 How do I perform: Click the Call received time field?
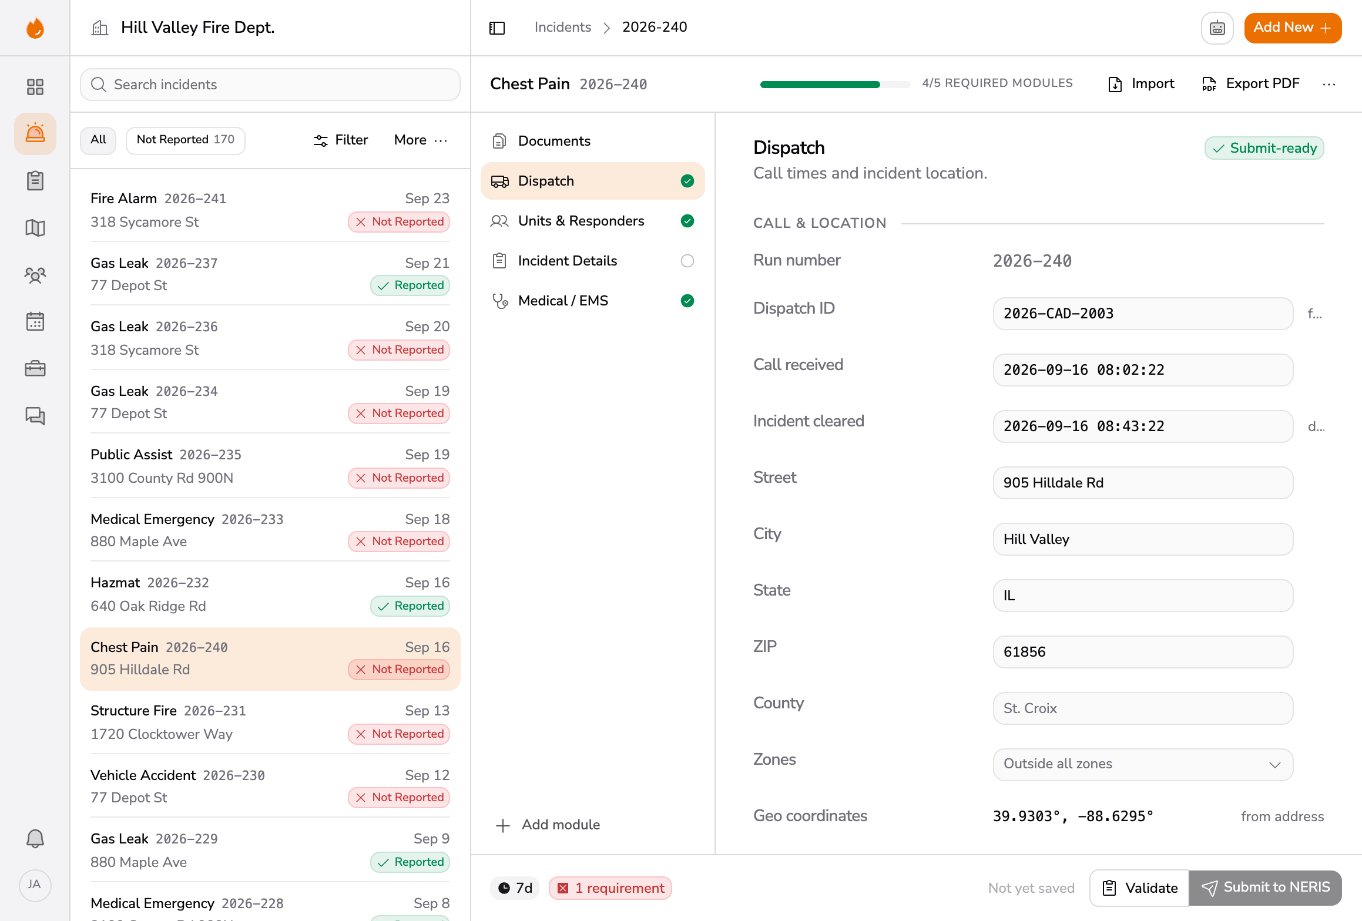1143,370
